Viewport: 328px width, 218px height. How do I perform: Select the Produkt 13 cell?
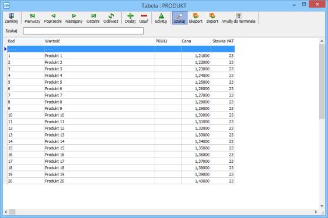pyautogui.click(x=99, y=135)
